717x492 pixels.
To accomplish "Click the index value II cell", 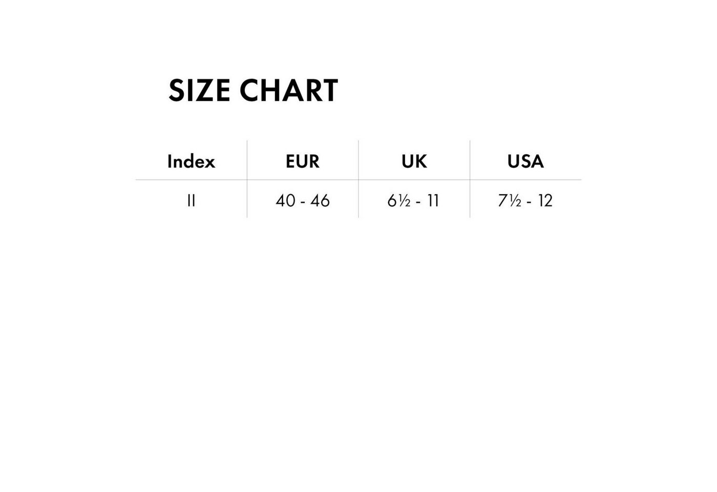I will (x=191, y=200).
